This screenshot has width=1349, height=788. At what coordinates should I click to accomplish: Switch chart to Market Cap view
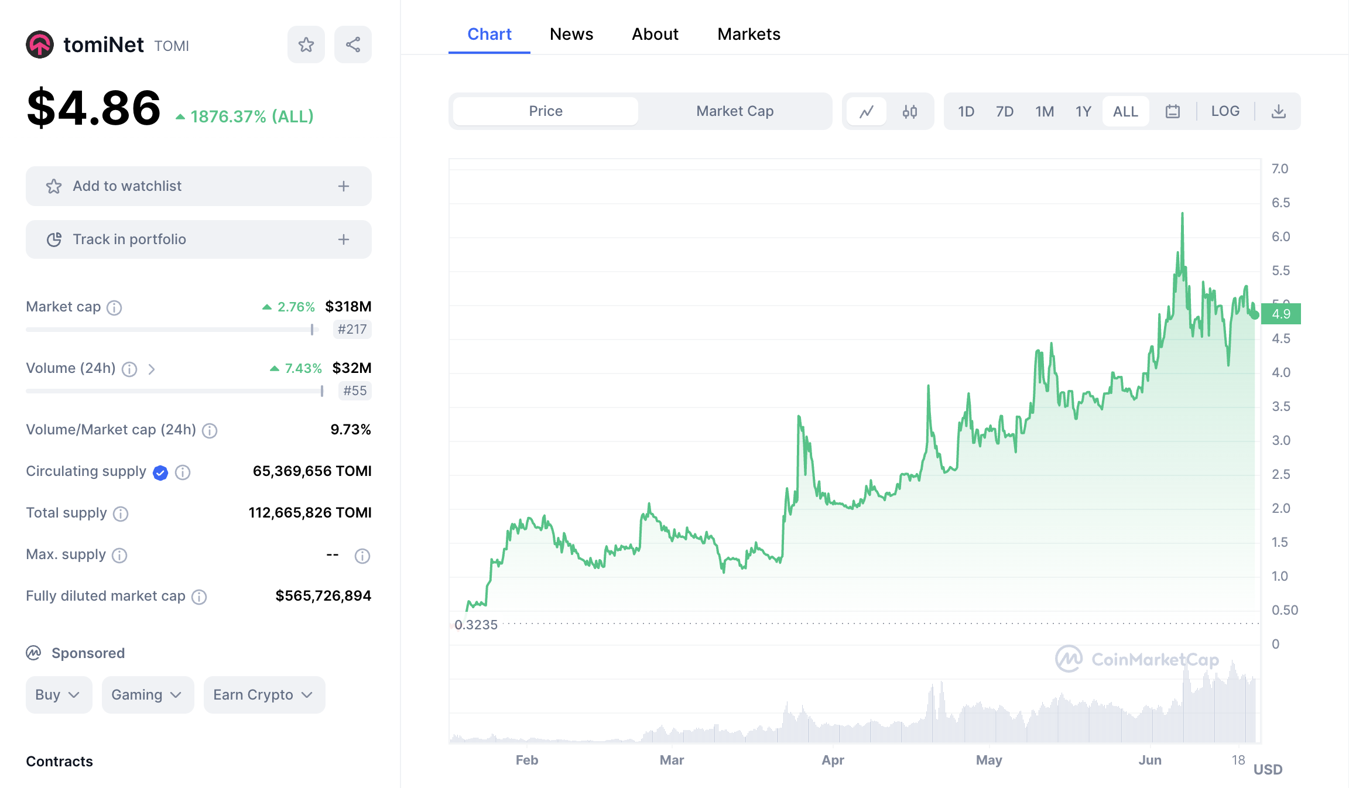[735, 111]
